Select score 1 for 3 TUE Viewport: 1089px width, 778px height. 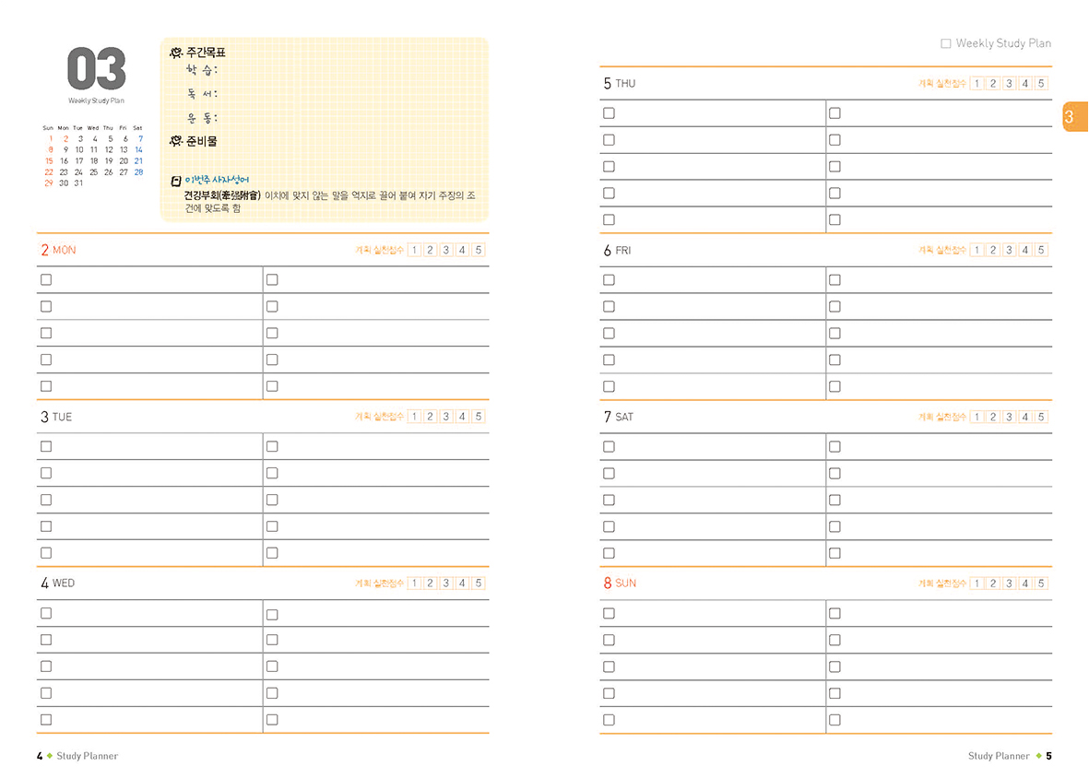[x=414, y=417]
